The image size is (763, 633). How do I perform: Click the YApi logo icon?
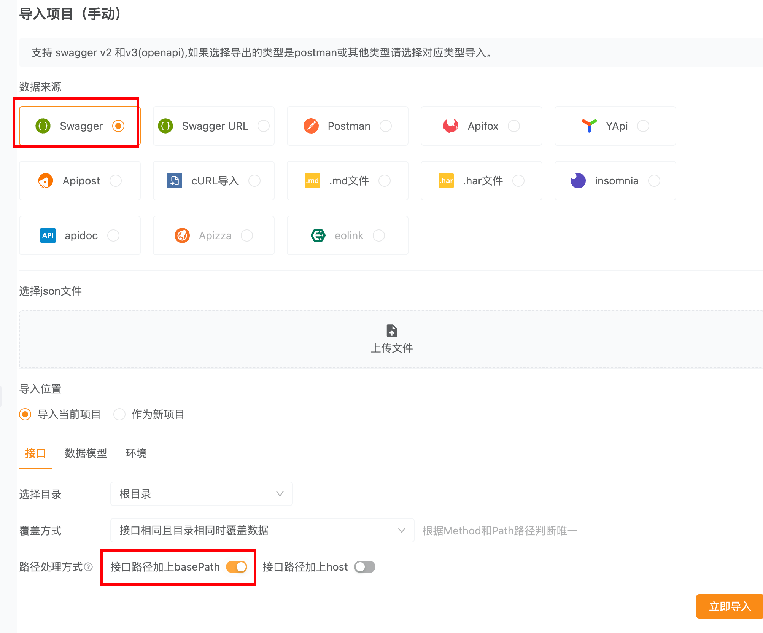(589, 126)
